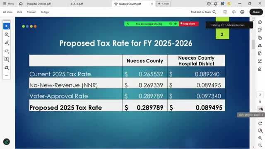Viewport: 265px width, 149px height.
Task: Click the 0.089240 rate value
Action: click(x=207, y=74)
